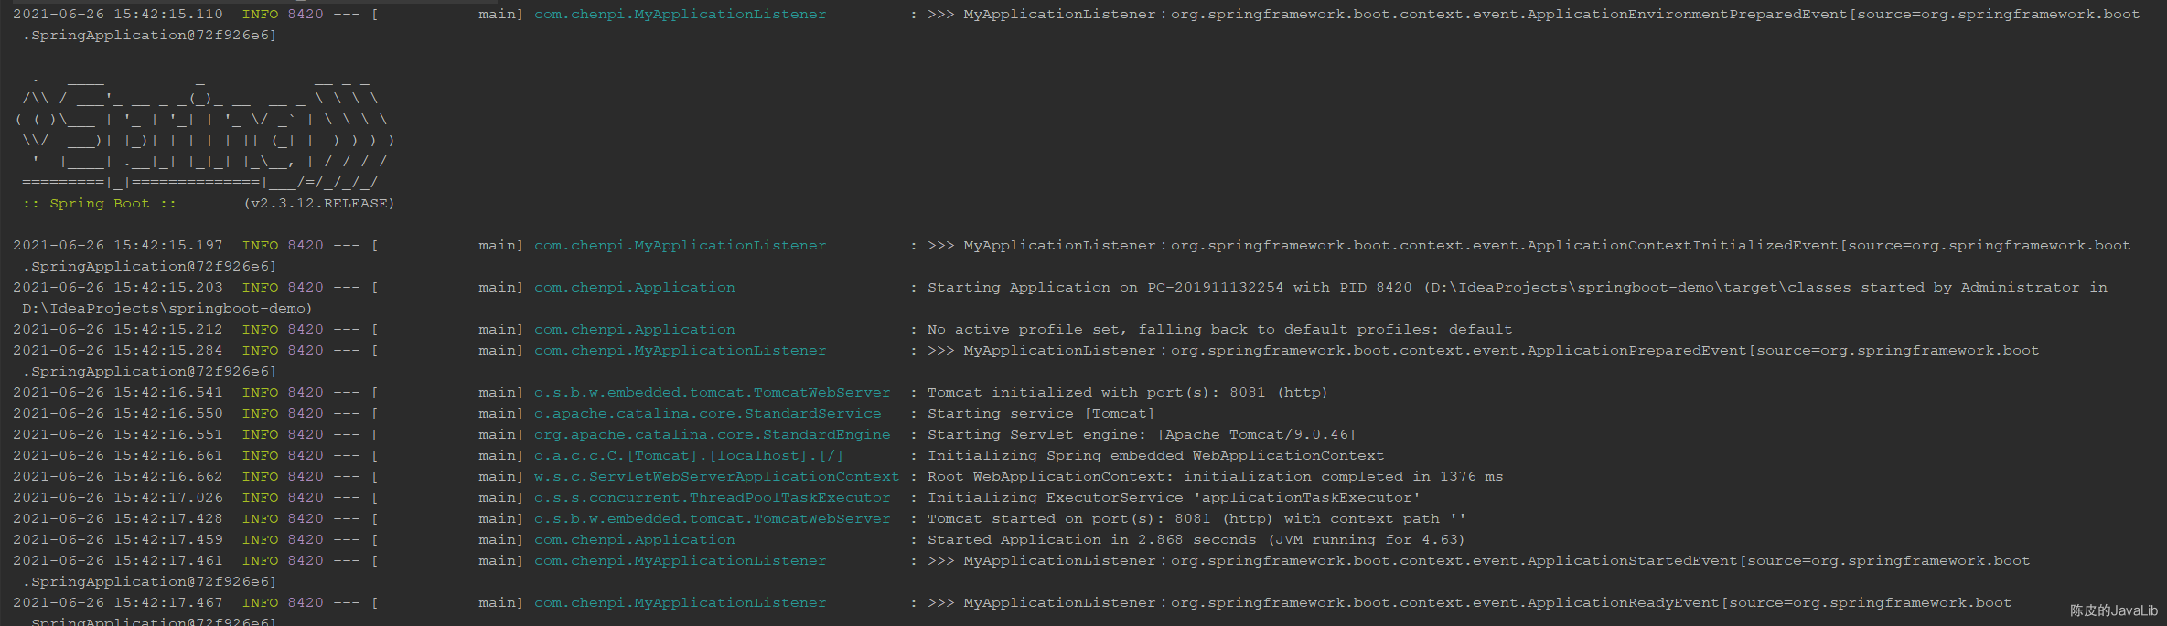Select the w.s.c.ServletWebServerApplicationContext logger name
Viewport: 2167px width, 626px height.
coord(716,477)
